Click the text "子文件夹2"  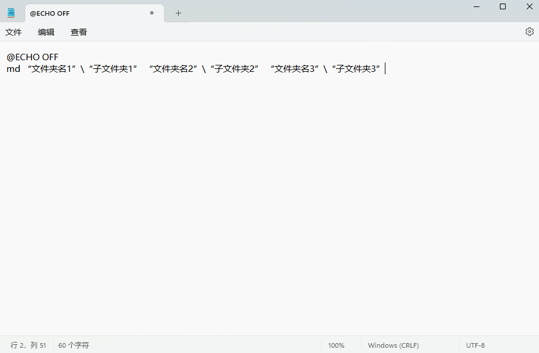coord(234,69)
